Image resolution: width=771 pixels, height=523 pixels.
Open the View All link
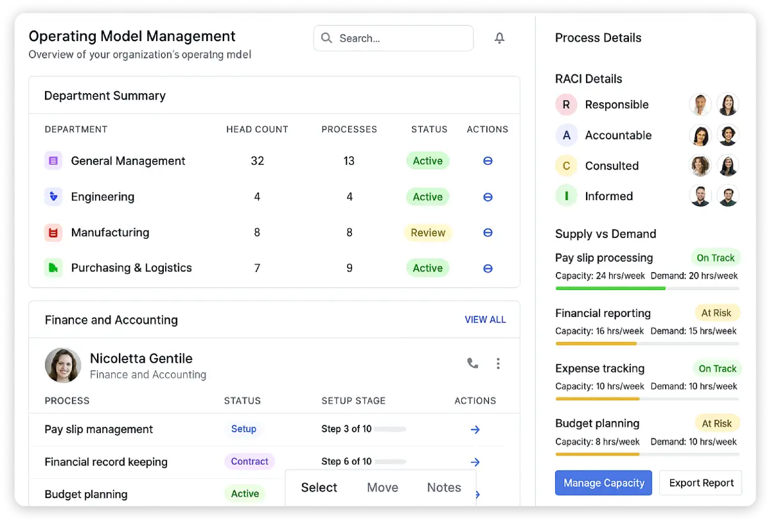point(485,320)
